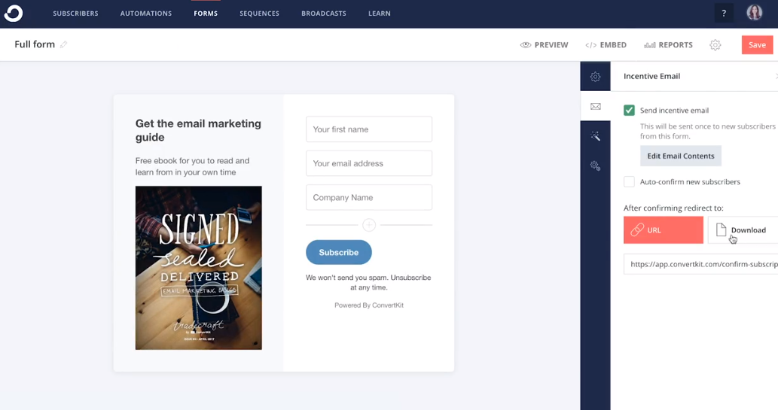Click the ConvertKit logo icon

(14, 14)
